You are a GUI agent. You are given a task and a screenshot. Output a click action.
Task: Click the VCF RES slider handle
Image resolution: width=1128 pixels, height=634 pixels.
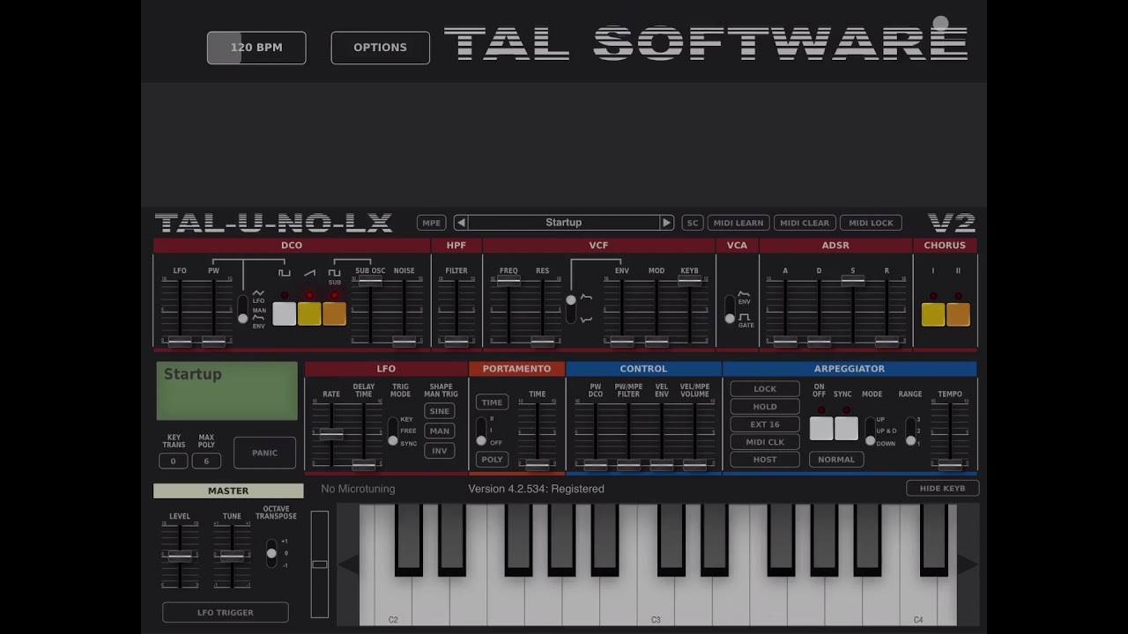[x=543, y=342]
